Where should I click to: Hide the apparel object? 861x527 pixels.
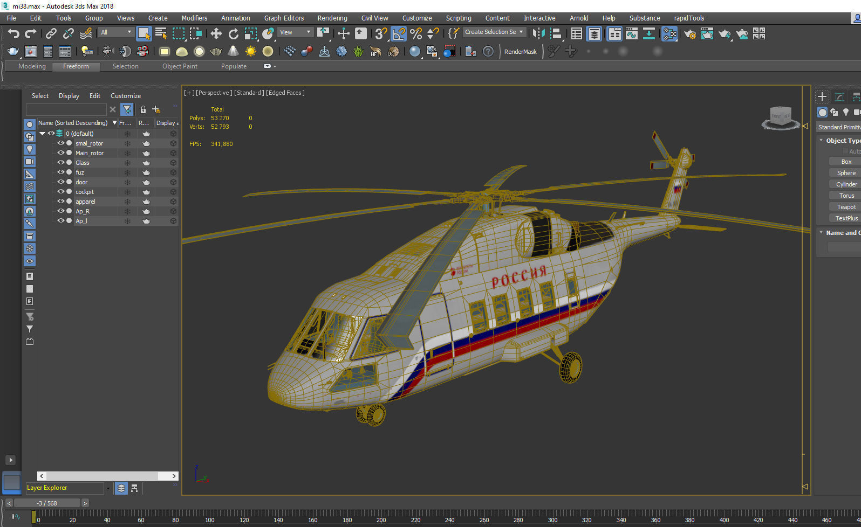point(61,202)
